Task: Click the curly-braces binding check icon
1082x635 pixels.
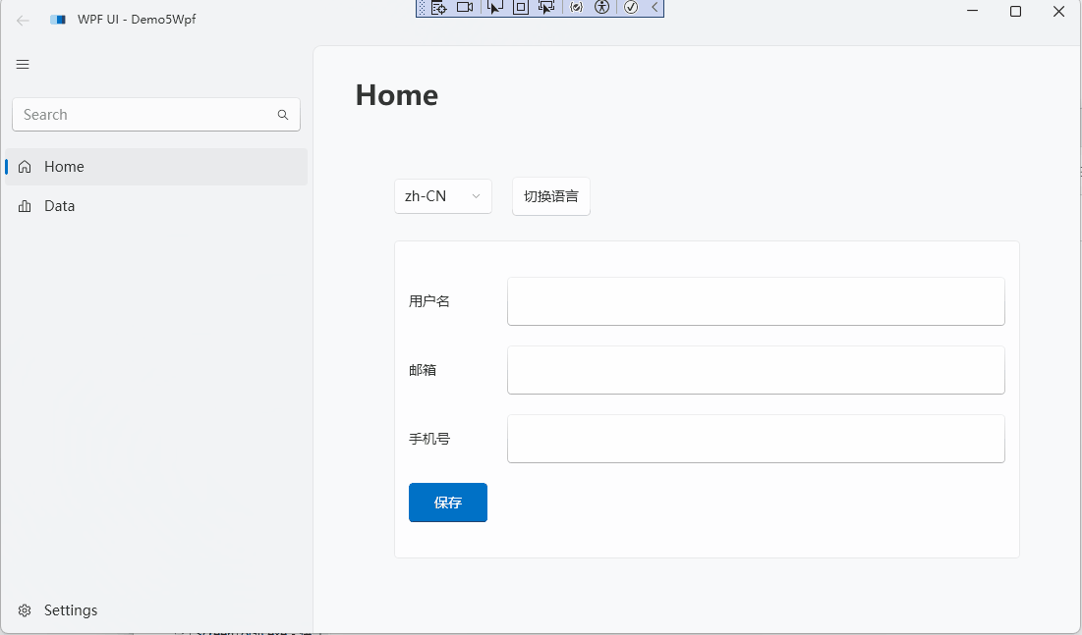Action: point(576,8)
